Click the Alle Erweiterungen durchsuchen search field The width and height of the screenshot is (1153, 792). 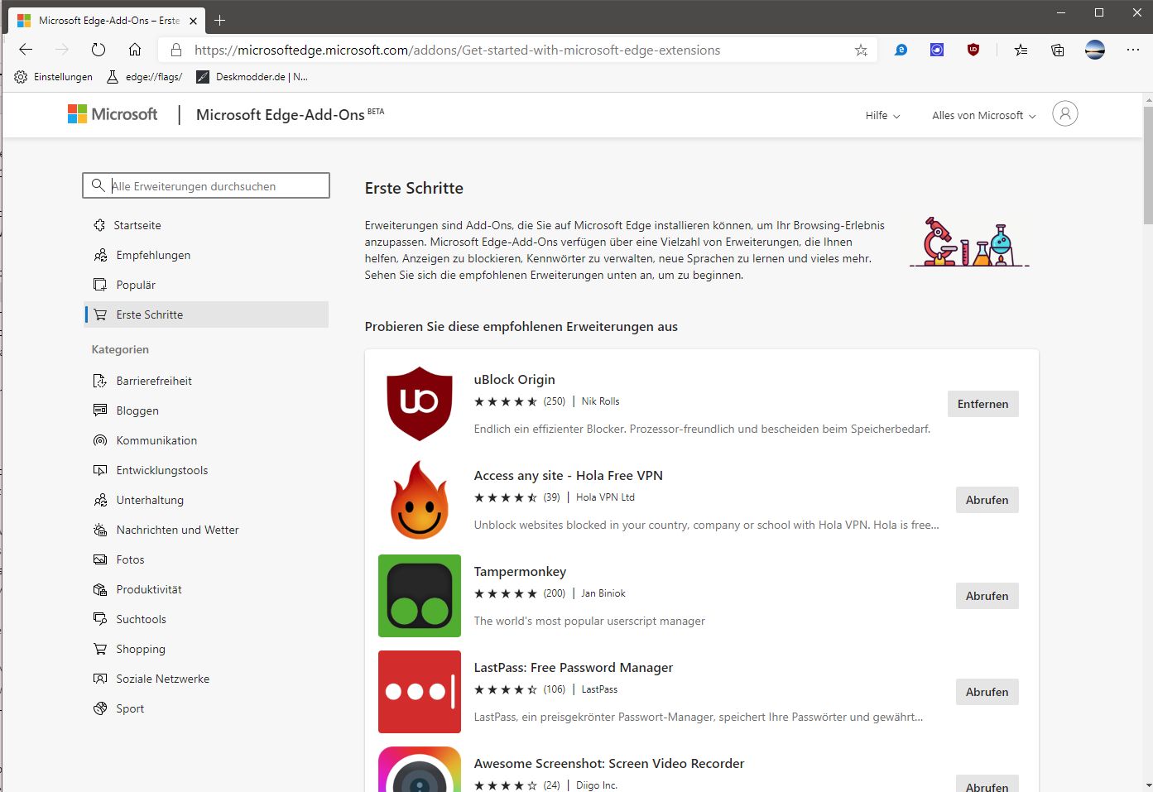(x=206, y=185)
